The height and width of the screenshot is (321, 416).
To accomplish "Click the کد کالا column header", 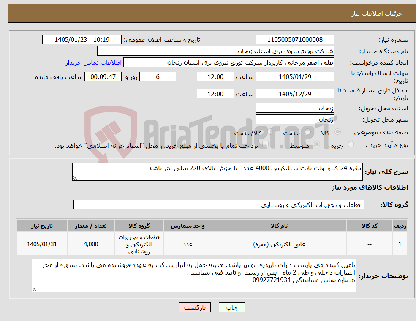I will (x=370, y=226).
